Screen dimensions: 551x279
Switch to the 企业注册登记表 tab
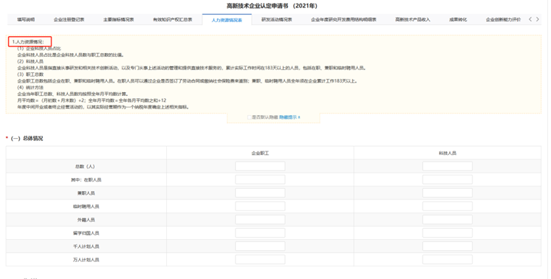[69, 20]
